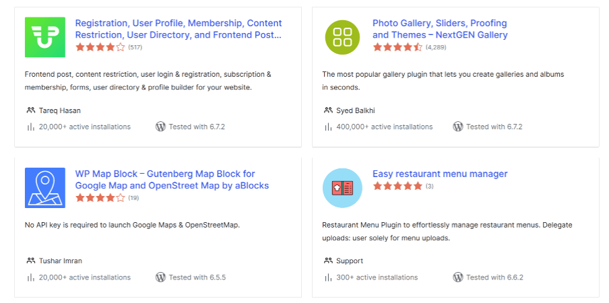Click the star rating with 517 reviews
Viewport: 609px width, 303px height.
click(x=100, y=47)
